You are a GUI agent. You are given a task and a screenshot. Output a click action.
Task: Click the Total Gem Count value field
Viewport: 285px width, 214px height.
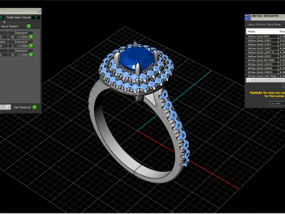36,17
